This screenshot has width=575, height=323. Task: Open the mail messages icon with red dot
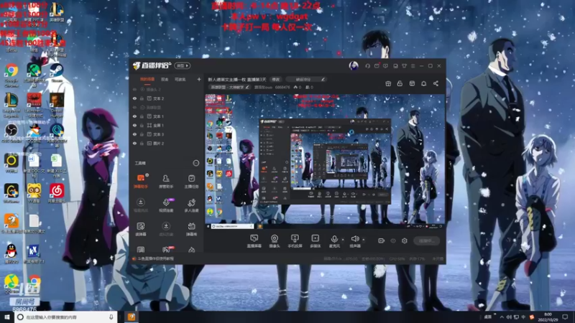pos(377,66)
